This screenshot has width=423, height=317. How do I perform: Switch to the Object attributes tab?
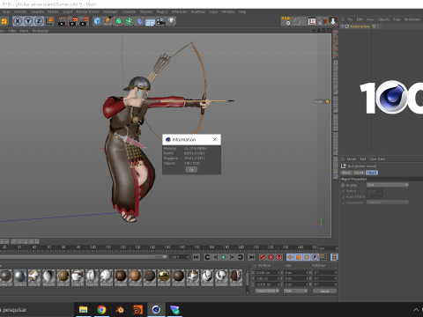(372, 173)
